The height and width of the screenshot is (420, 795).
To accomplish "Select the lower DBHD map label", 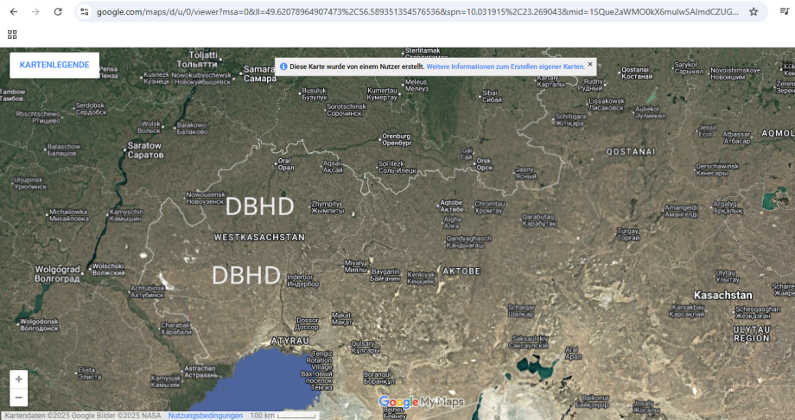I will (x=246, y=276).
